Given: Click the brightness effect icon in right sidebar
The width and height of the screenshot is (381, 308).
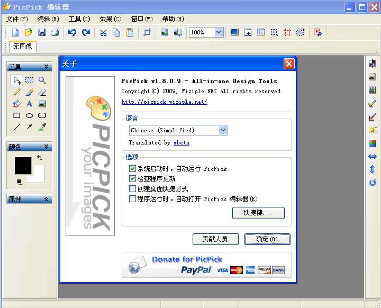Looking at the screenshot, I should pos(372,130).
